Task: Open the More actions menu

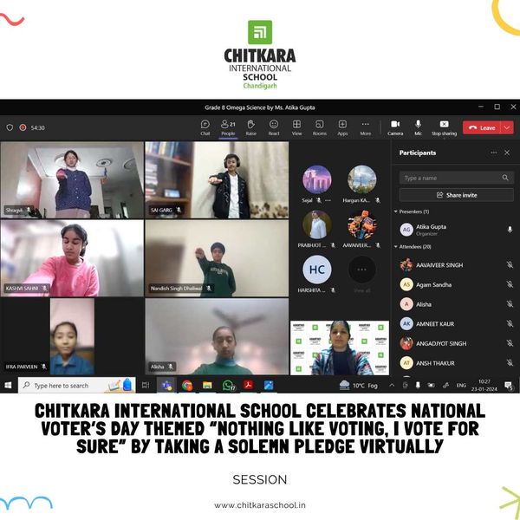Action: point(366,127)
